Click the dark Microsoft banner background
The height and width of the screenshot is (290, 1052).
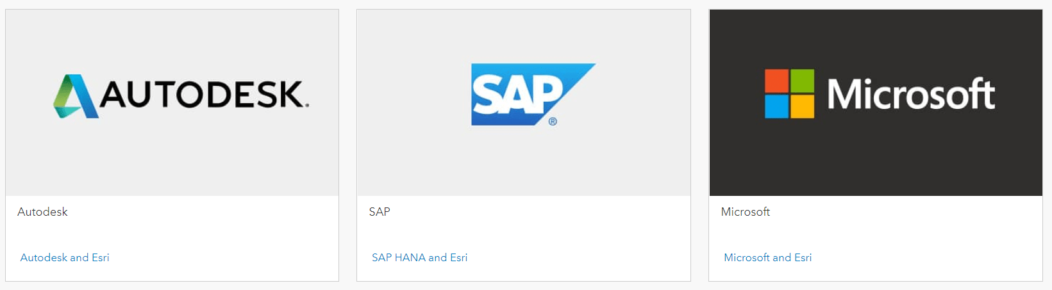[x=876, y=160]
